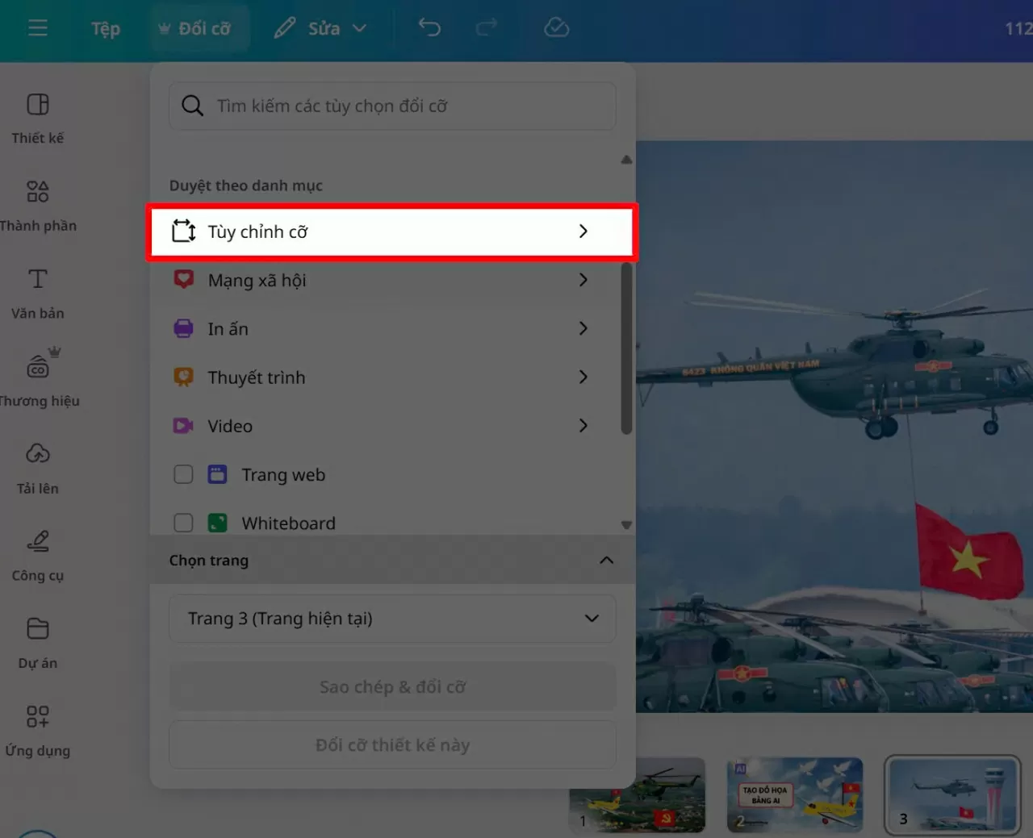Image resolution: width=1033 pixels, height=838 pixels.
Task: Select page 1 thumbnail
Action: [637, 795]
